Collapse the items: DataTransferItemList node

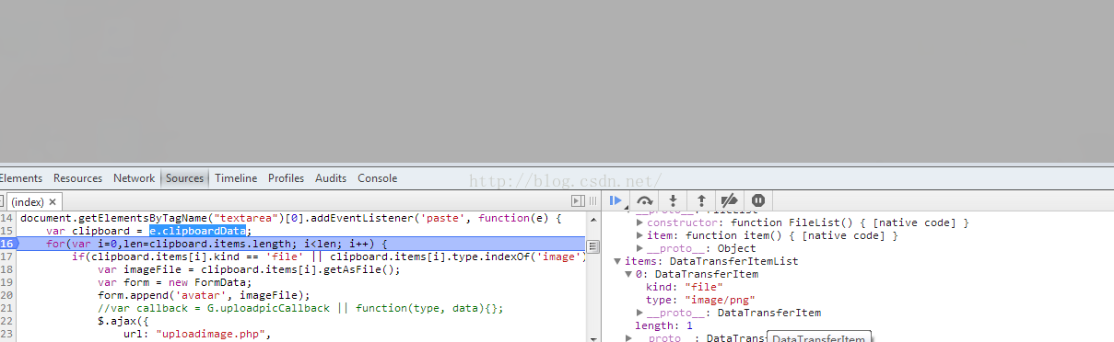click(618, 261)
